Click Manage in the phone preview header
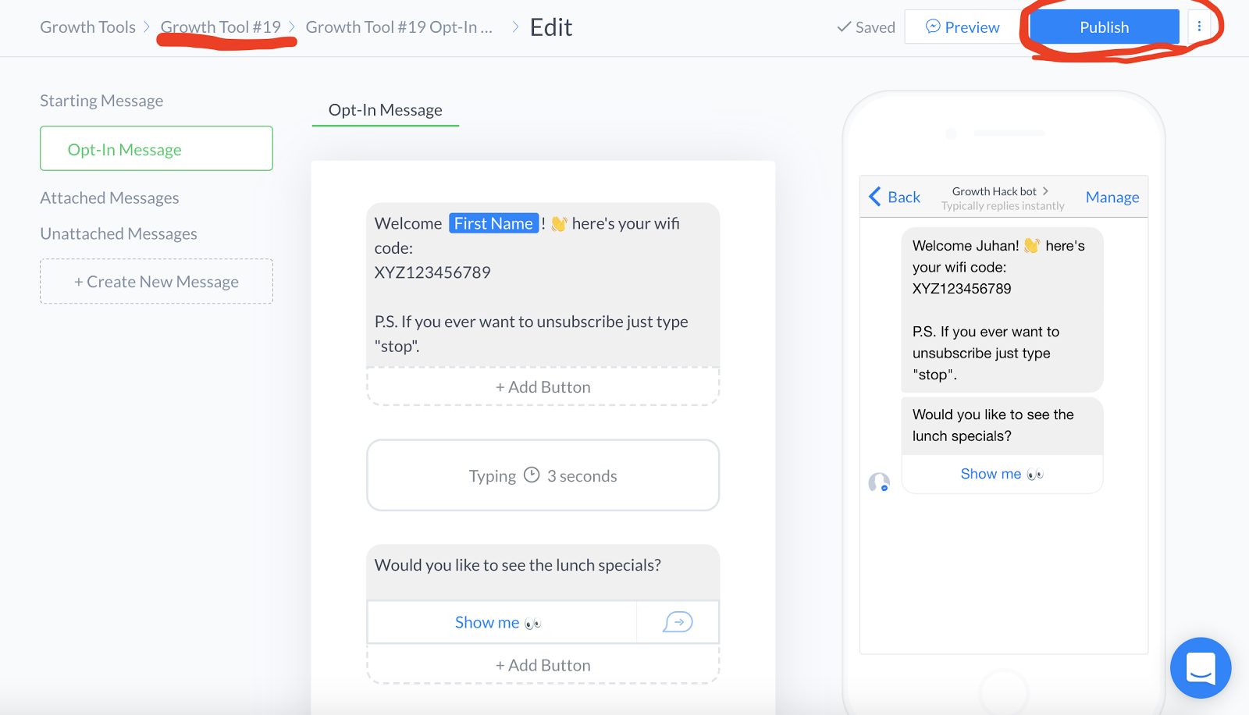The width and height of the screenshot is (1249, 715). [1112, 197]
